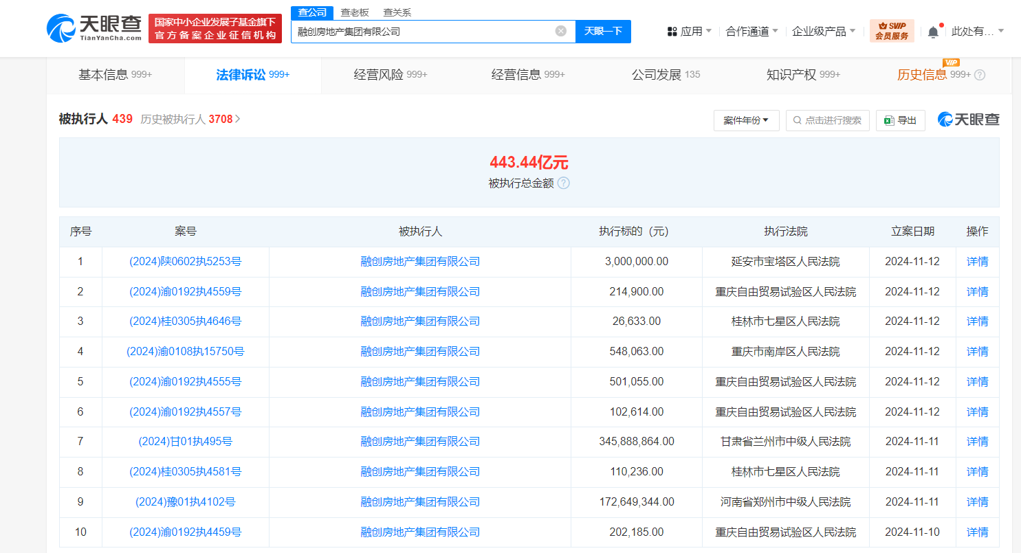Viewport: 1021px width, 553px height.
Task: Expand the 合作通道 menu
Action: click(x=752, y=31)
